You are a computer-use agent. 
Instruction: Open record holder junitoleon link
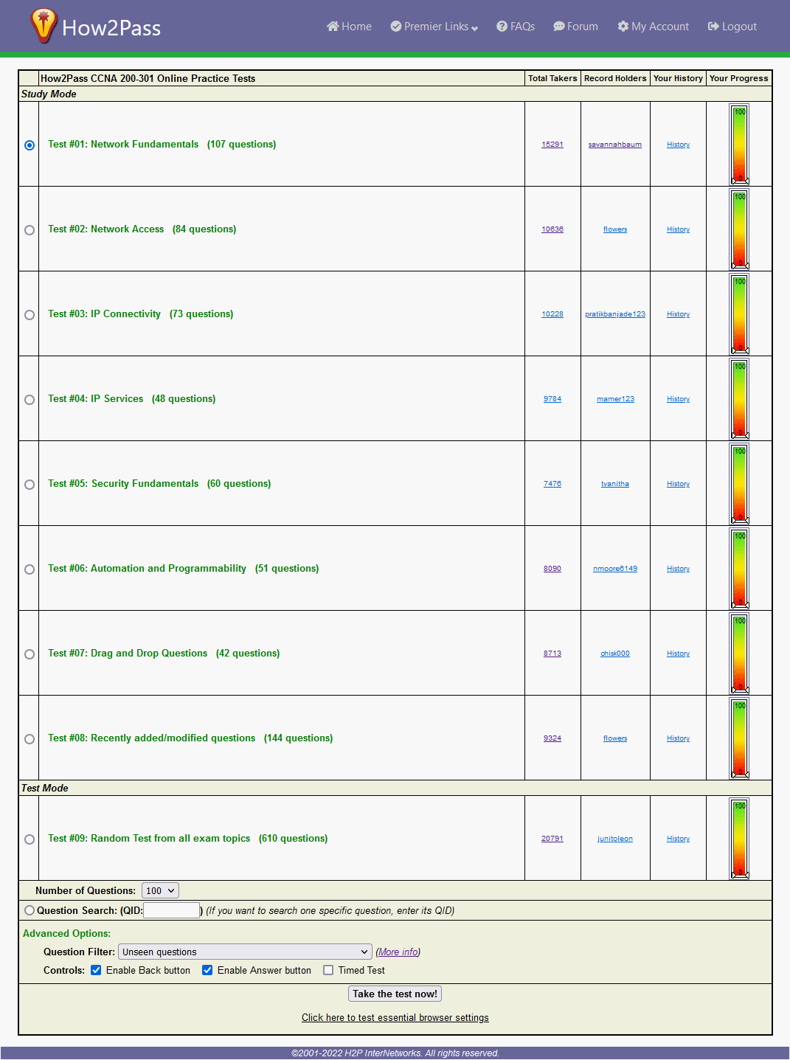pyautogui.click(x=615, y=839)
